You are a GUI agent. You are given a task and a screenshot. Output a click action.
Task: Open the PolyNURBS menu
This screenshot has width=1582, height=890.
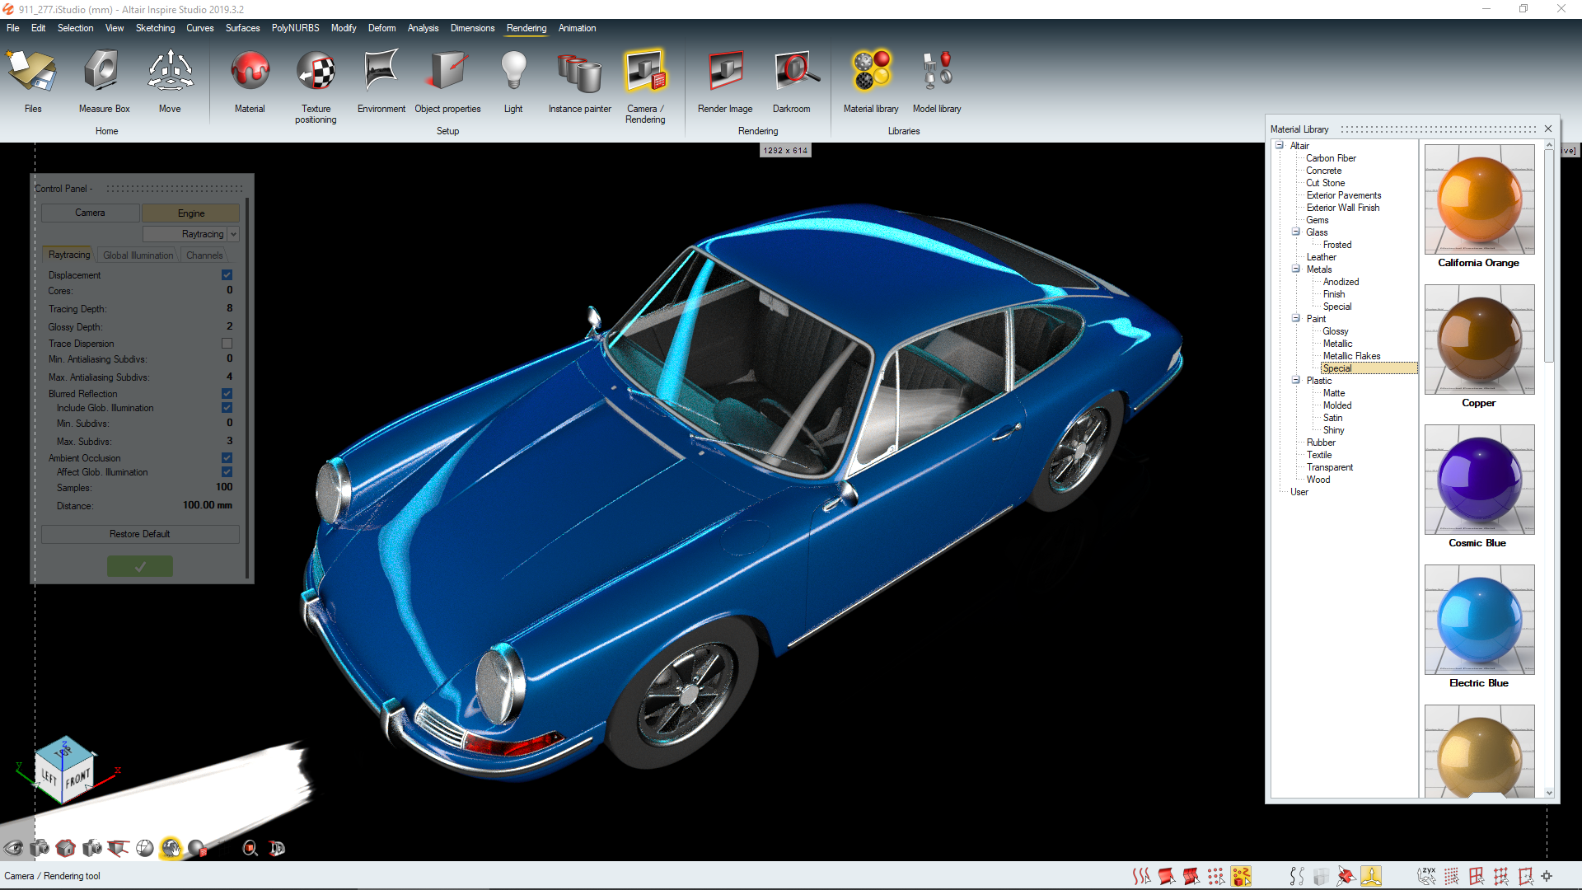(295, 28)
